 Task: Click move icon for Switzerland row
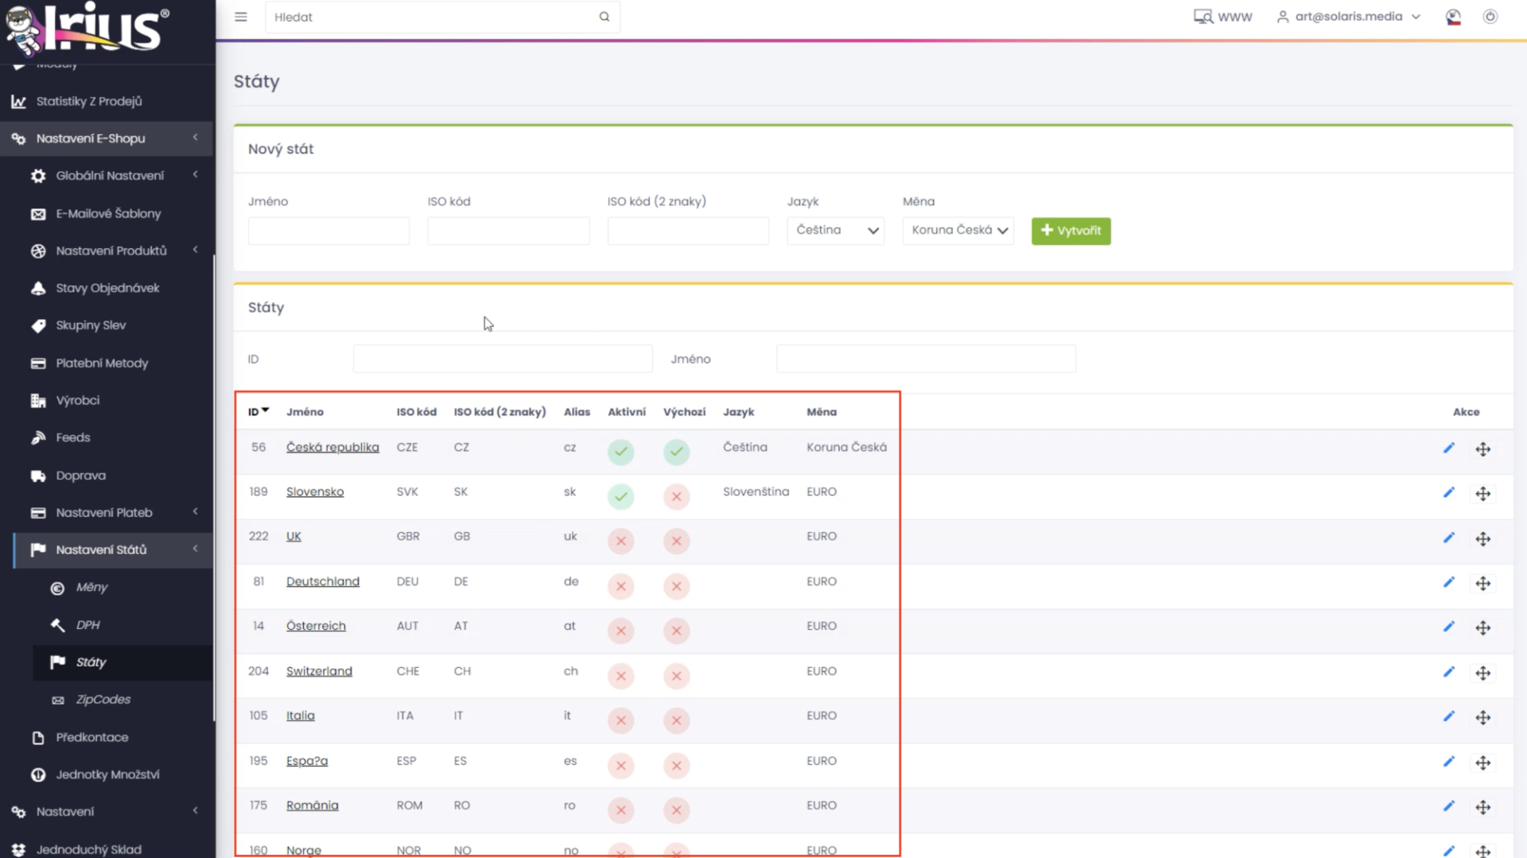(x=1483, y=674)
